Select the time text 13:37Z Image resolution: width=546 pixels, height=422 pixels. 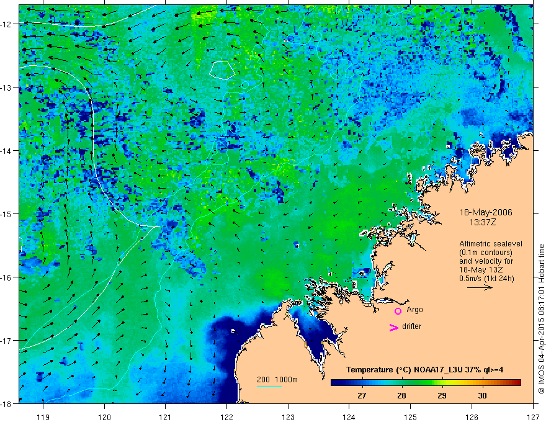click(x=483, y=222)
